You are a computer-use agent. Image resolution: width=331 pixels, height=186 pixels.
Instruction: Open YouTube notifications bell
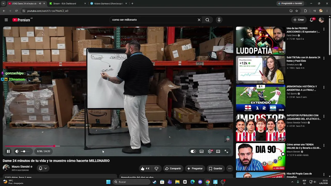(x=312, y=20)
